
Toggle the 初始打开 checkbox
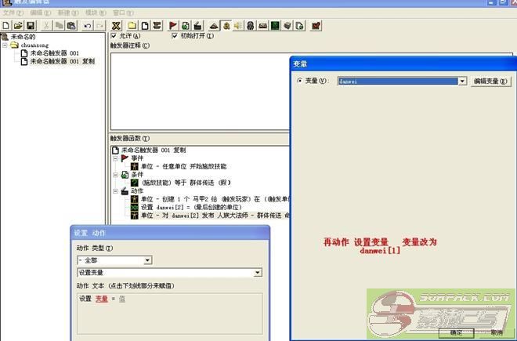pos(175,36)
